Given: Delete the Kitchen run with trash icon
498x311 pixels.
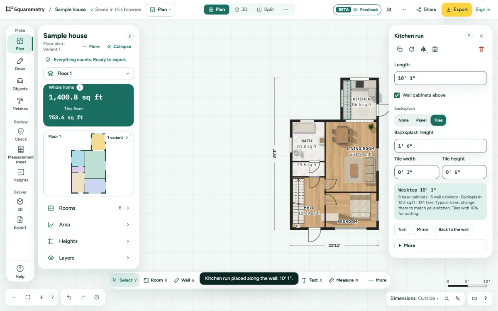Looking at the screenshot, I should [x=481, y=49].
